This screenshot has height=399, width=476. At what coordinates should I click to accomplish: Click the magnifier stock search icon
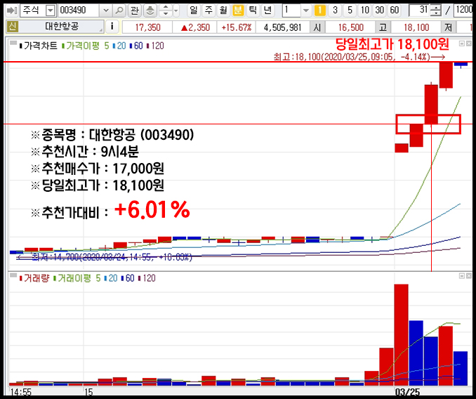click(119, 11)
